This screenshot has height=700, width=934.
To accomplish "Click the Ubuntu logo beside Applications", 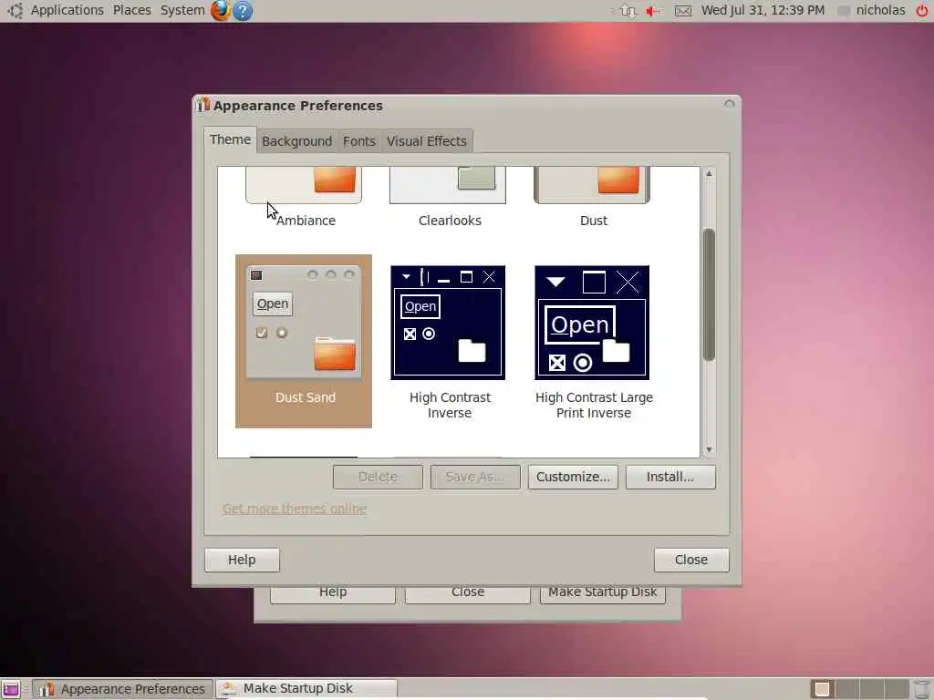I will point(15,11).
